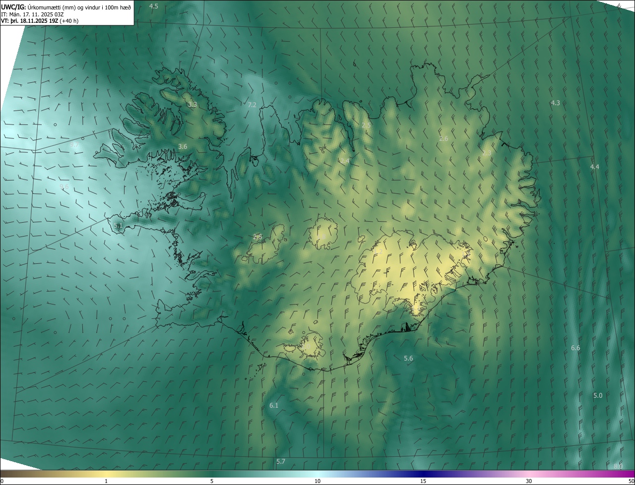
Task: Click the 2.6 value label
Action: [444, 138]
